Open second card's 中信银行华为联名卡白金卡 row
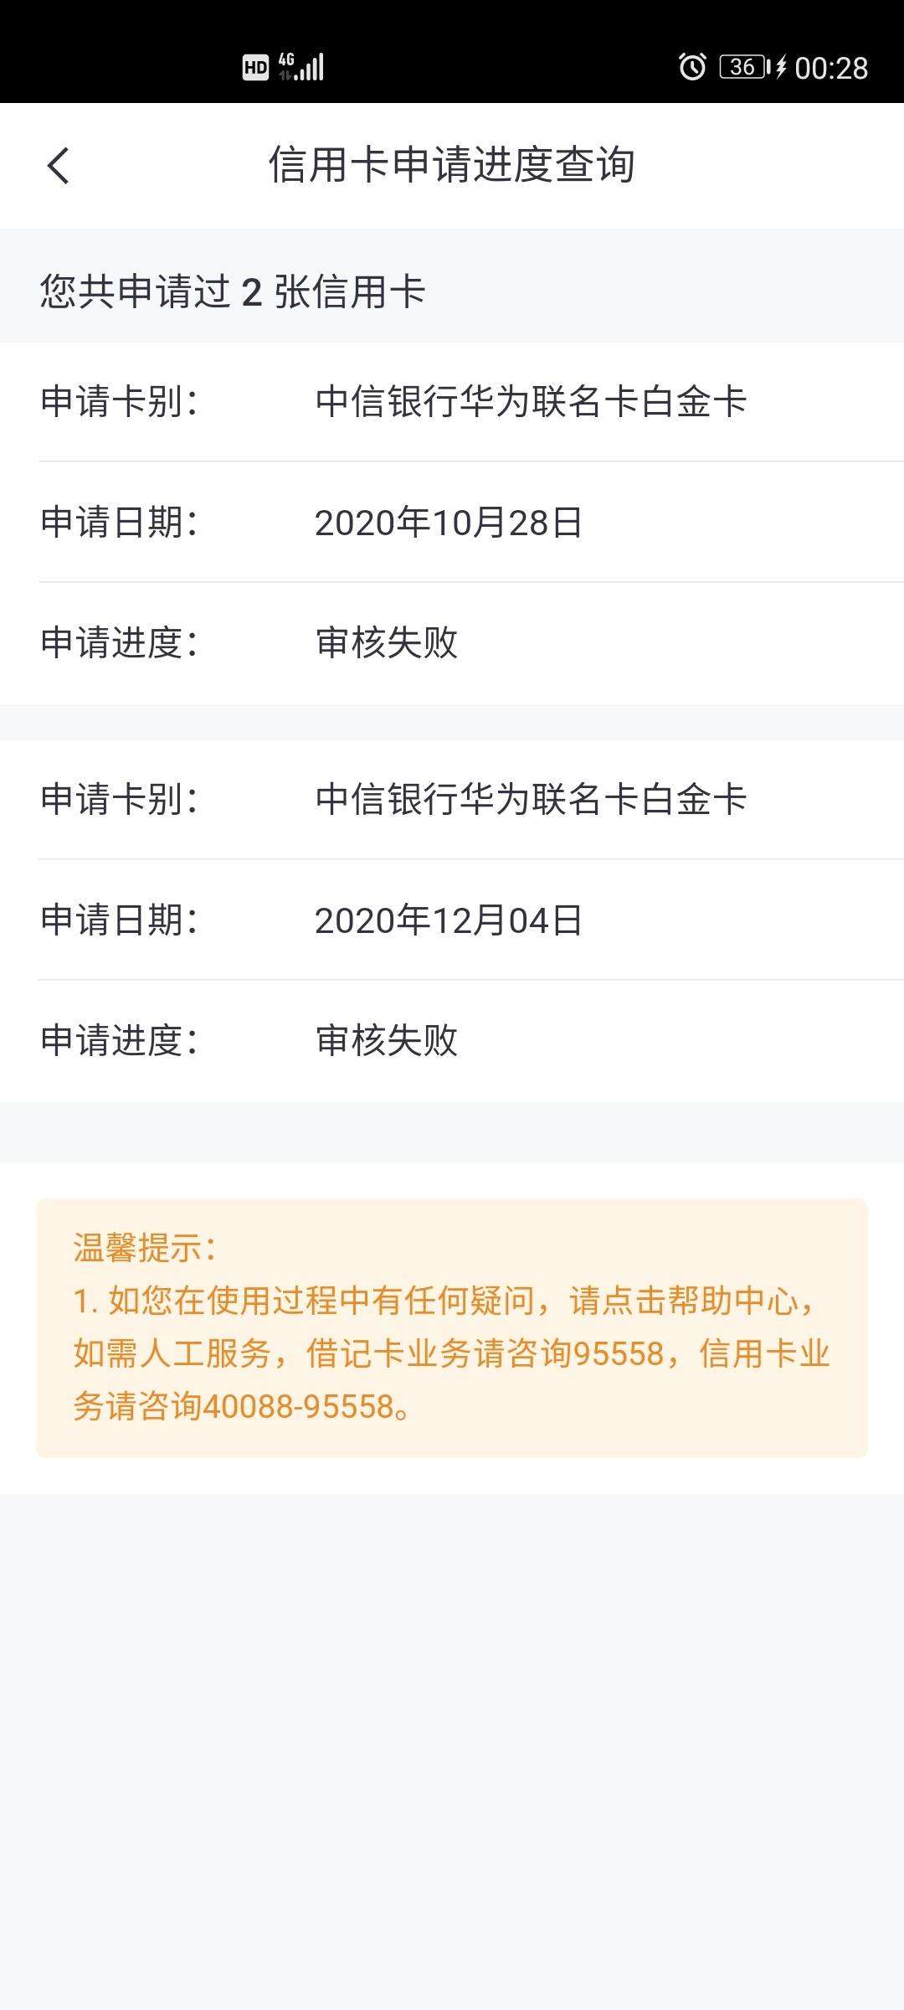This screenshot has height=2010, width=904. coord(452,800)
